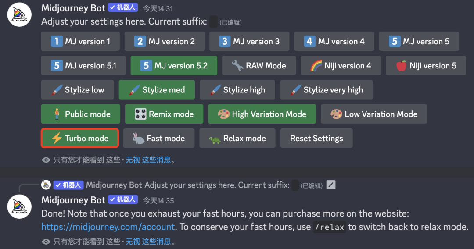Select MJ version 1 button
This screenshot has height=249, width=474.
pos(80,41)
